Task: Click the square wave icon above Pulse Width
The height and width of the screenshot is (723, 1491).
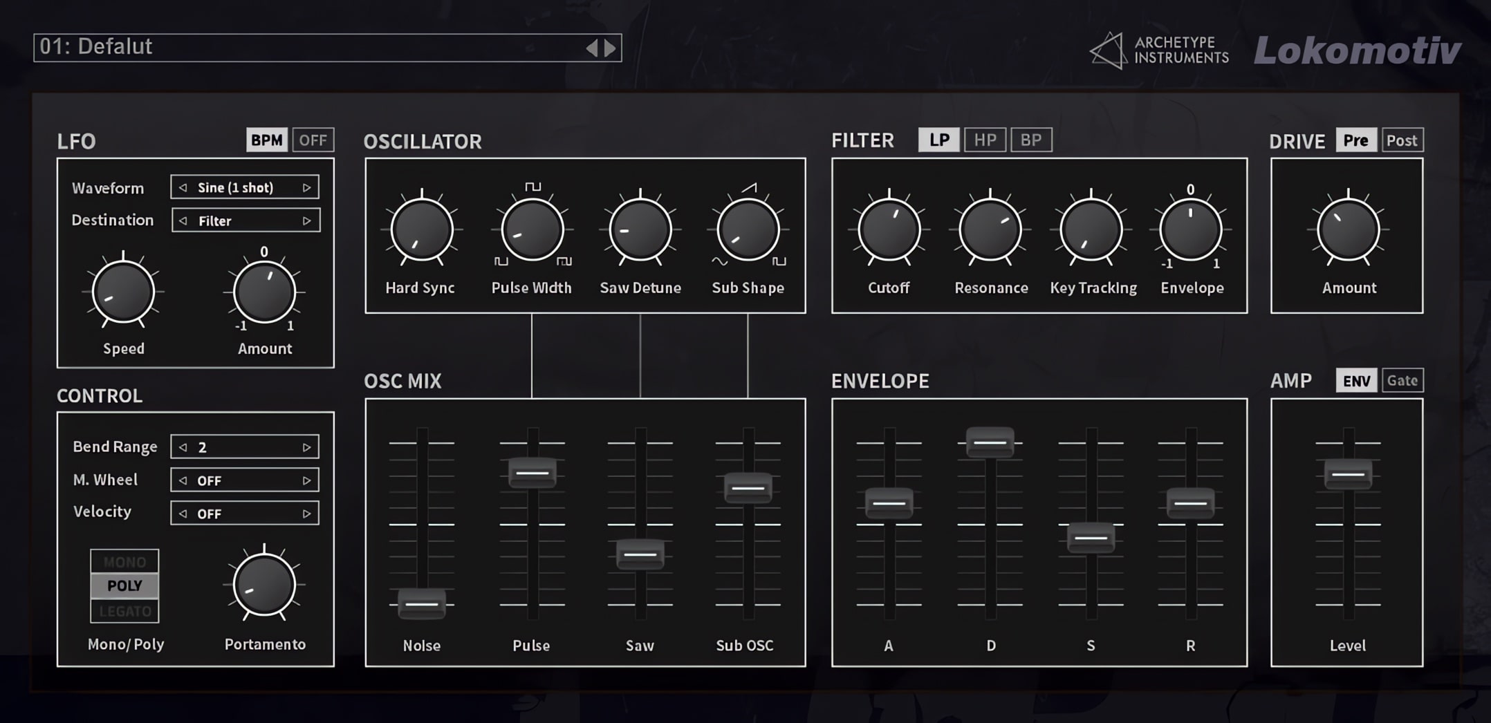Action: [532, 187]
